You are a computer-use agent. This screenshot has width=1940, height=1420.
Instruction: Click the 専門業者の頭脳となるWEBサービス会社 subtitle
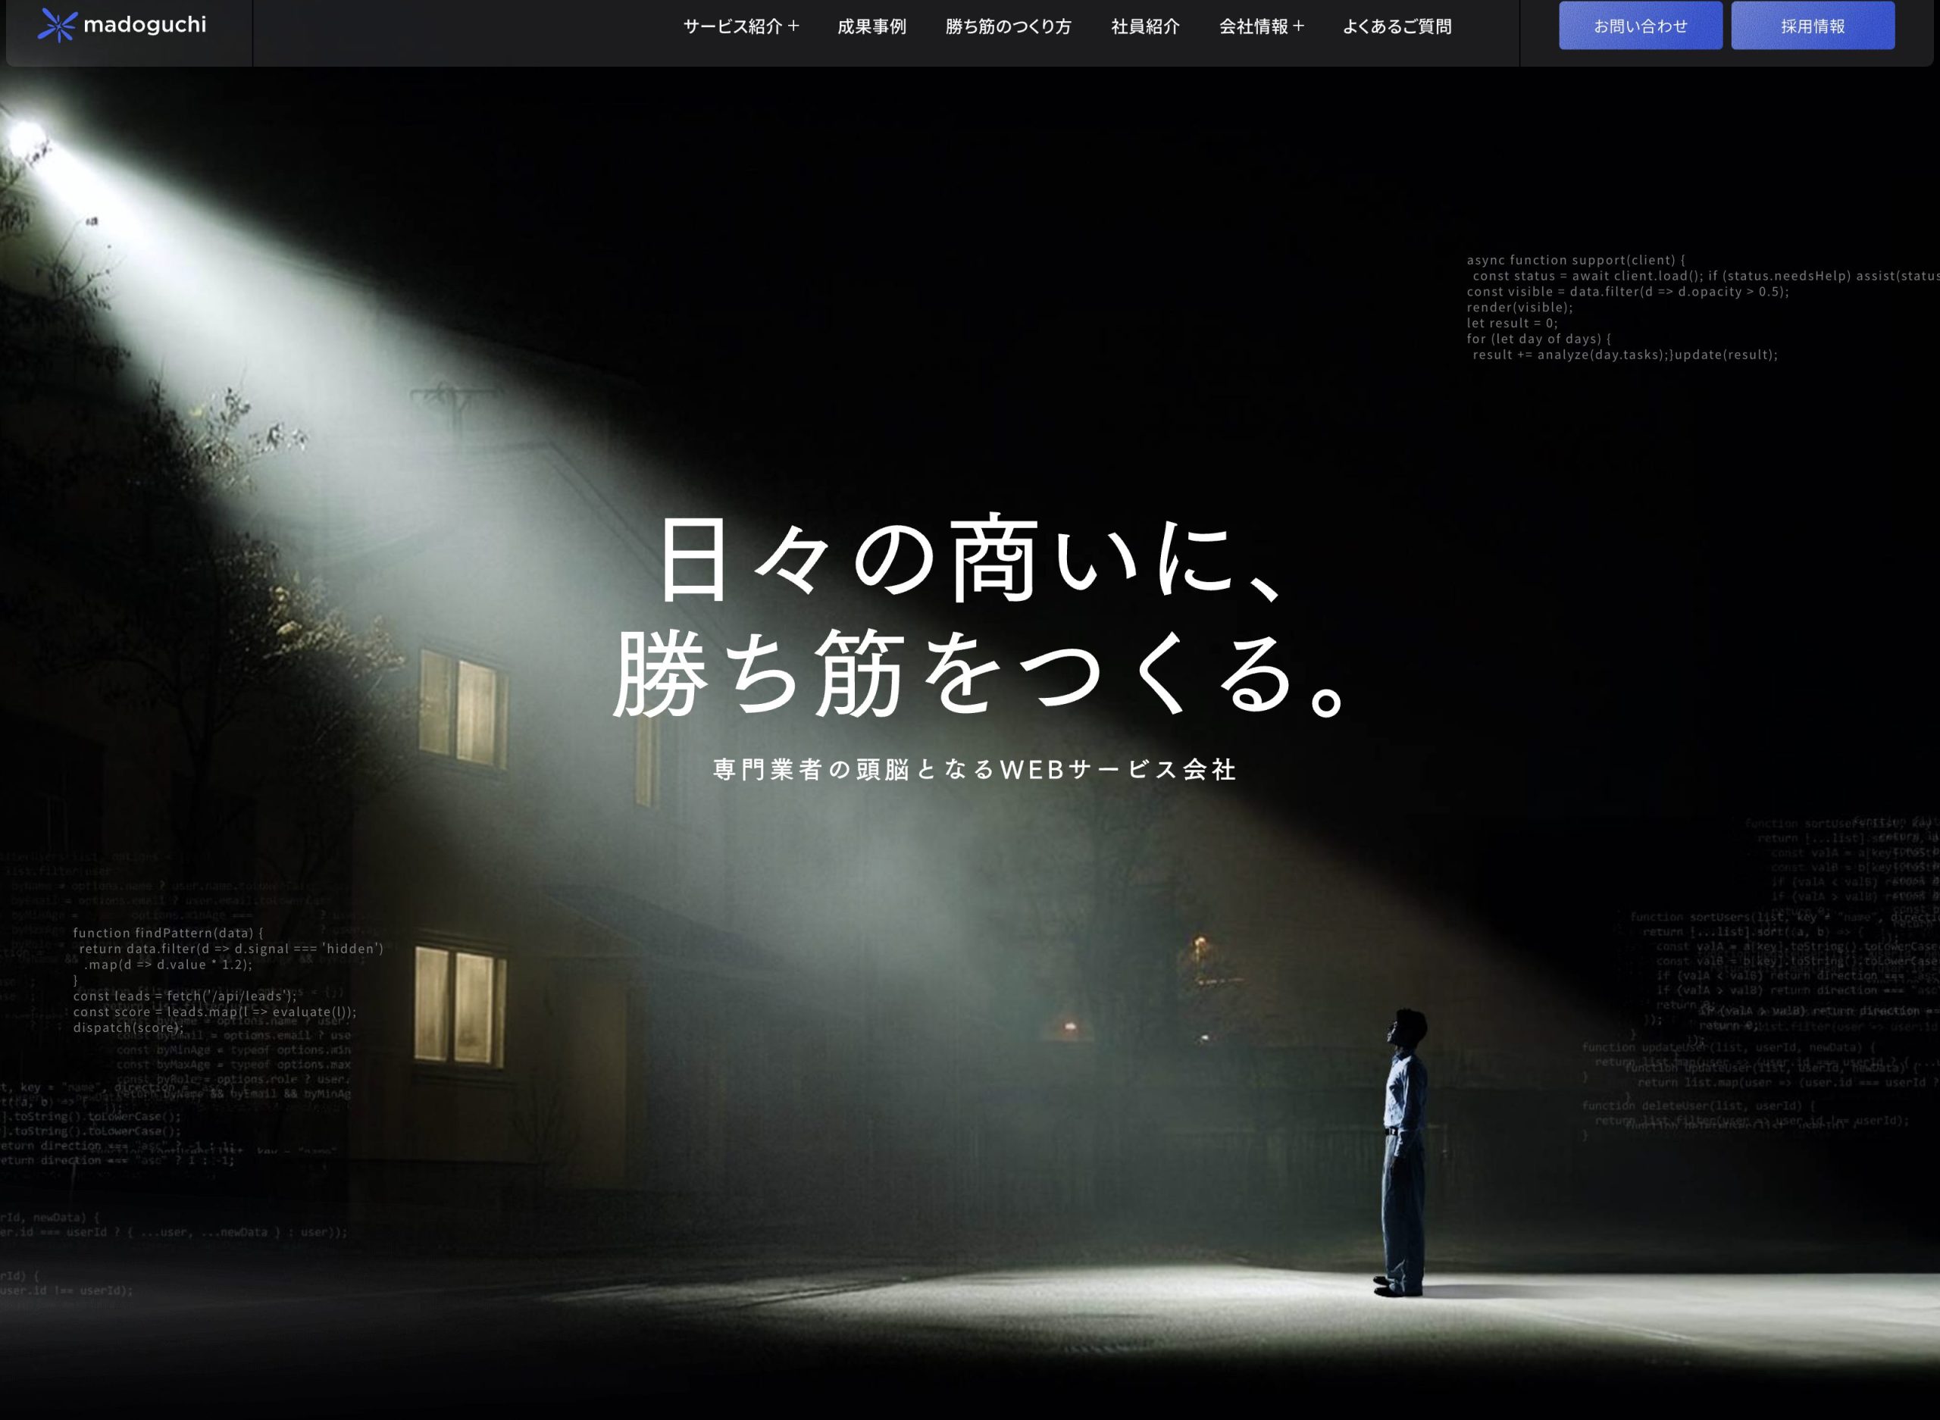pos(974,769)
